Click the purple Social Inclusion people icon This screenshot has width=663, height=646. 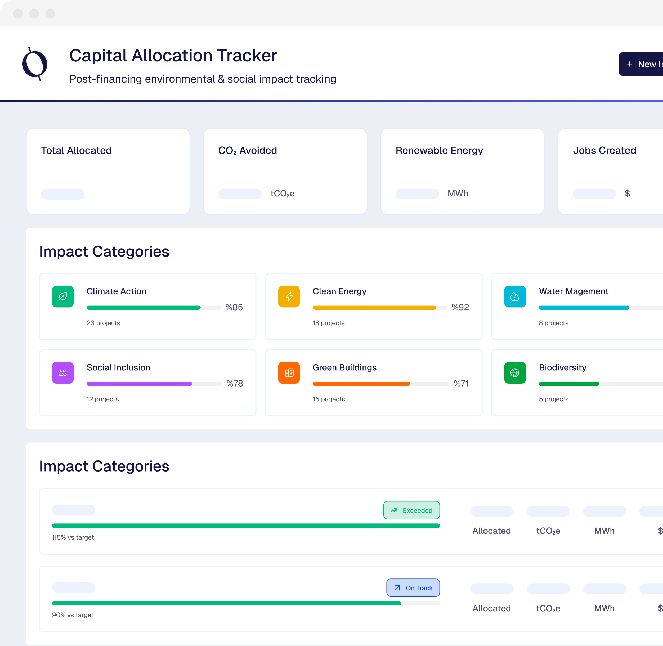pos(63,373)
